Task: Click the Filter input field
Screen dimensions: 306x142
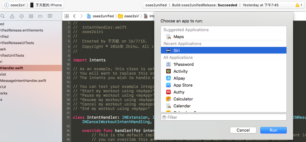Action: click(224, 117)
